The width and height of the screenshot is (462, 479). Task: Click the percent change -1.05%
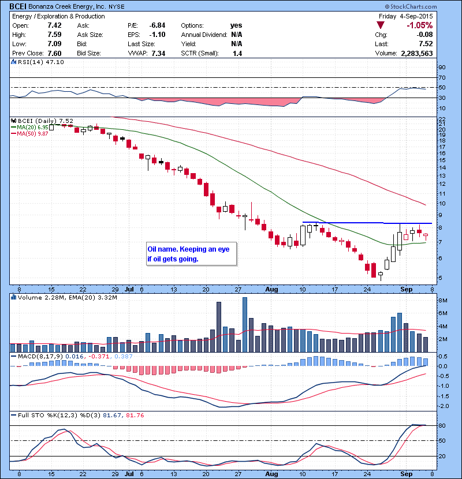point(419,25)
